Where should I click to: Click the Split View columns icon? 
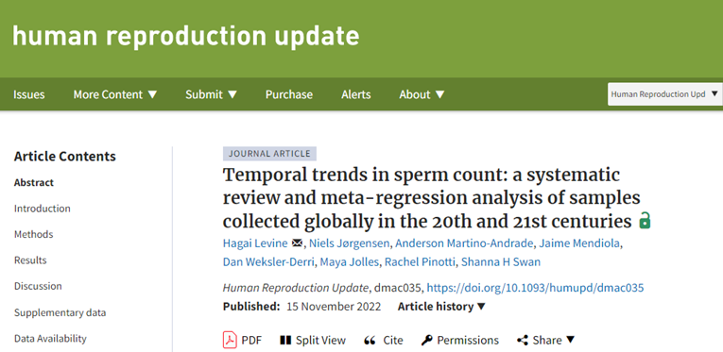click(285, 340)
